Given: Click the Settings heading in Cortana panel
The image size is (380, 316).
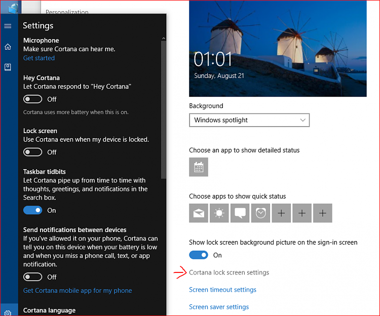Looking at the screenshot, I should pos(38,26).
